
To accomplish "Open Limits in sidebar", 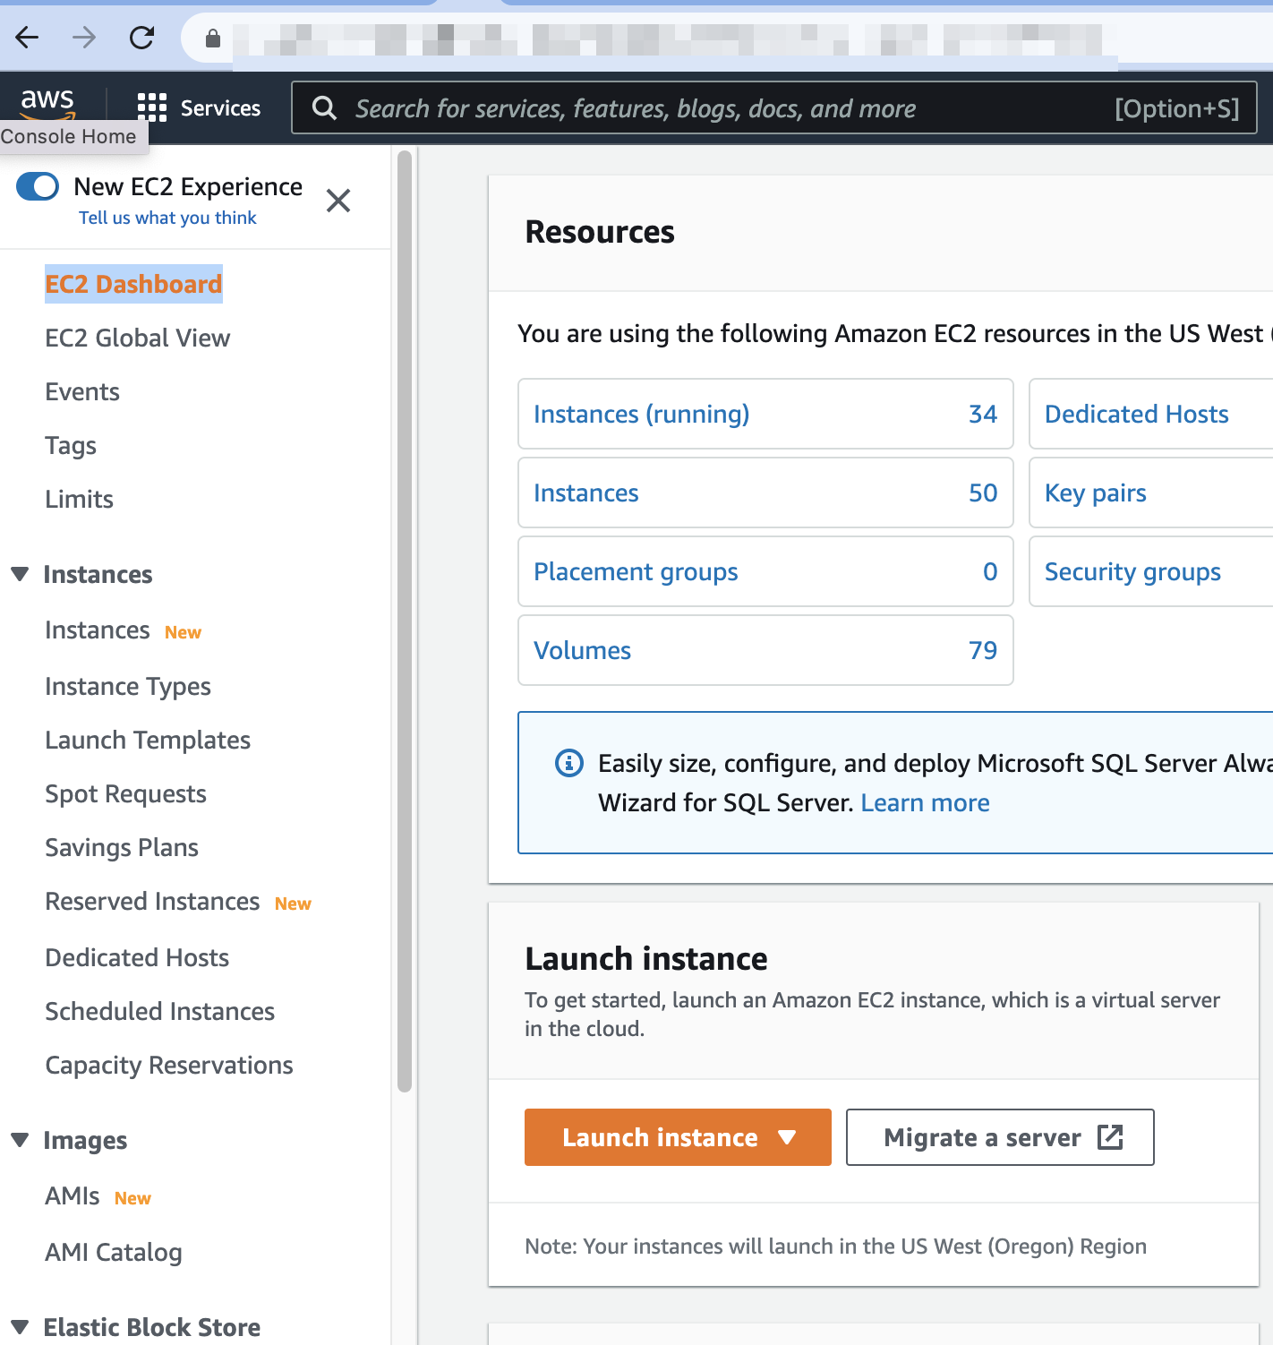I will click(80, 499).
